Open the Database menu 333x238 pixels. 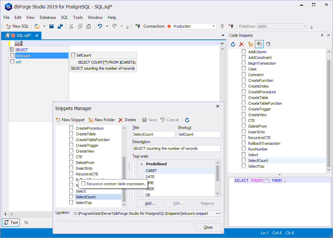tap(48, 18)
